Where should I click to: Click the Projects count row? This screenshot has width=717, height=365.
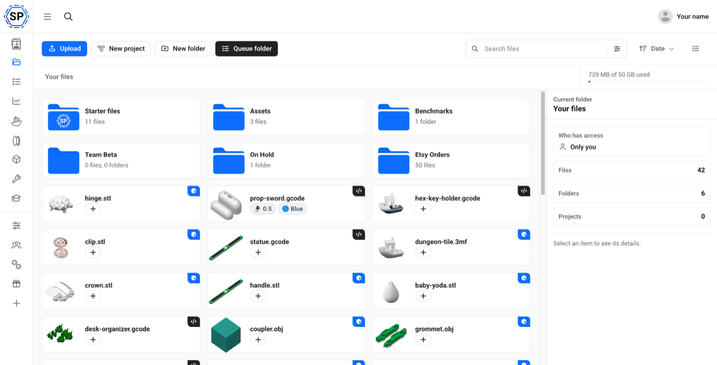coord(631,217)
